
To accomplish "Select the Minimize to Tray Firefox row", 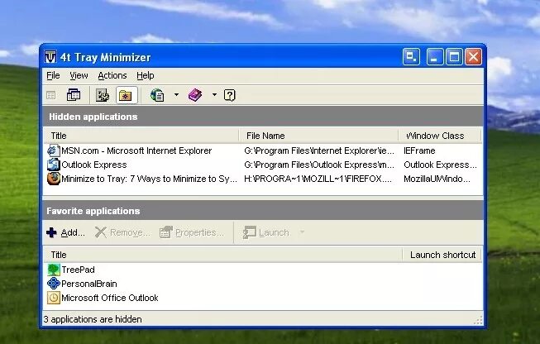I will point(262,179).
